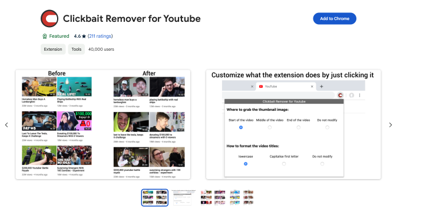Click the SHE HAD NO IDEA video thumbnail
This screenshot has height=218, width=433.
click(x=74, y=156)
